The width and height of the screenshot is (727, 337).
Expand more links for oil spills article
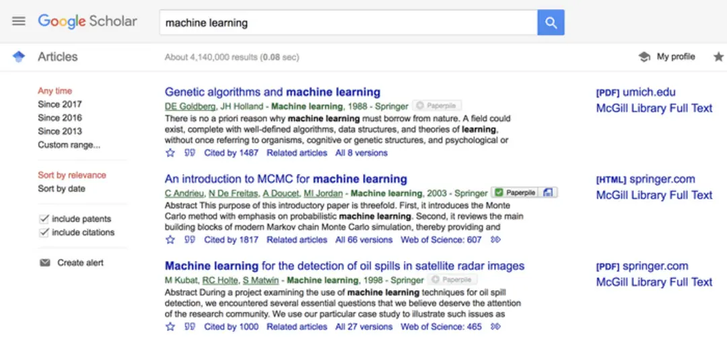(495, 327)
